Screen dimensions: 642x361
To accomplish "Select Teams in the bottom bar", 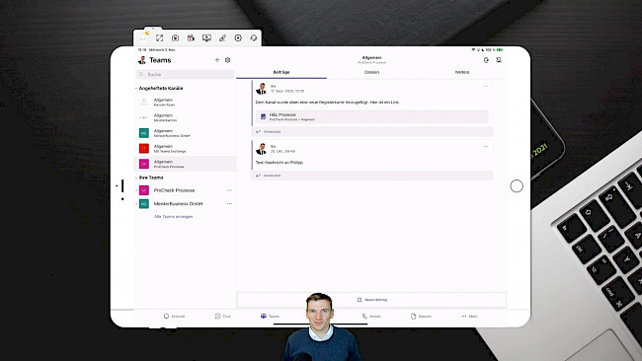I will tap(271, 316).
